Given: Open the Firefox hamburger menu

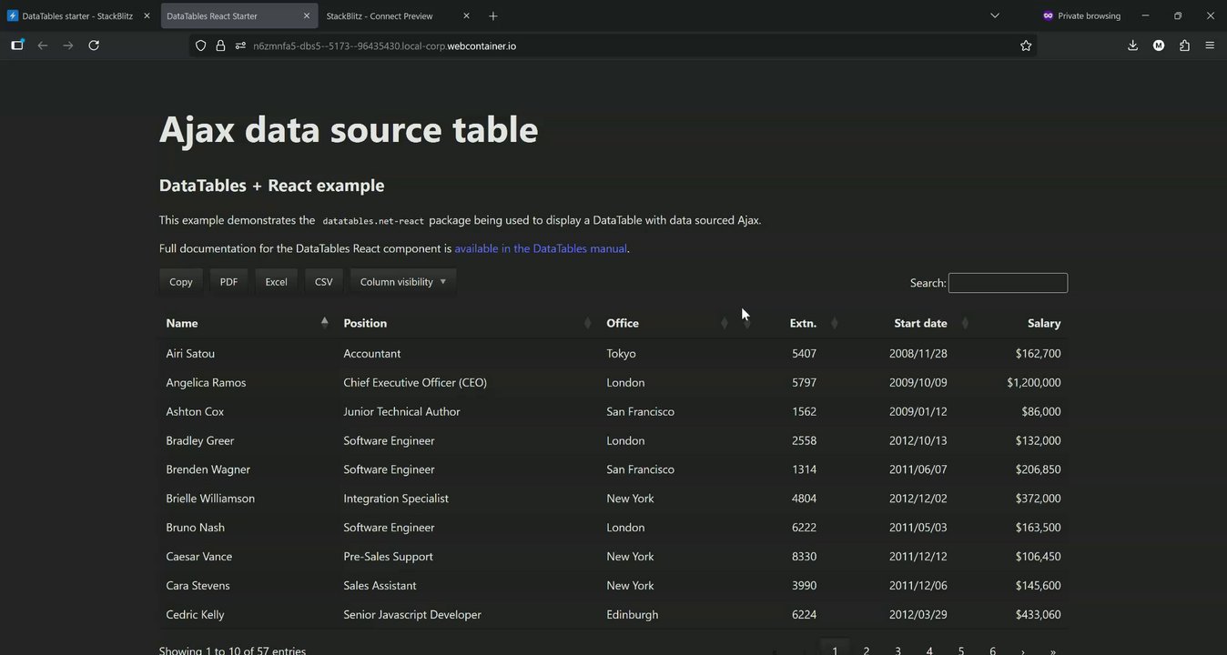Looking at the screenshot, I should click(x=1210, y=45).
